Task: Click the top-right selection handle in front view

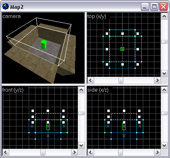Action: [63, 111]
